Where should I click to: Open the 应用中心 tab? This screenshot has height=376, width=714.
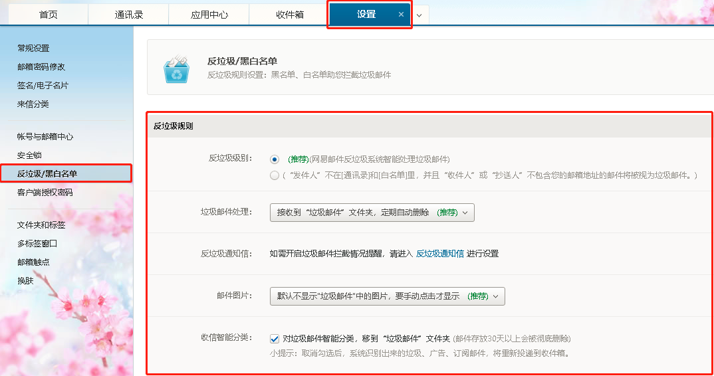[x=209, y=15]
